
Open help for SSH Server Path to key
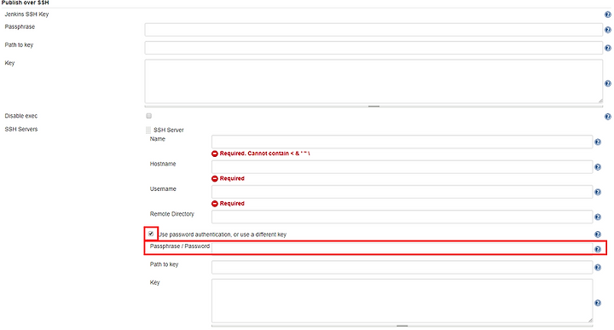click(x=598, y=268)
